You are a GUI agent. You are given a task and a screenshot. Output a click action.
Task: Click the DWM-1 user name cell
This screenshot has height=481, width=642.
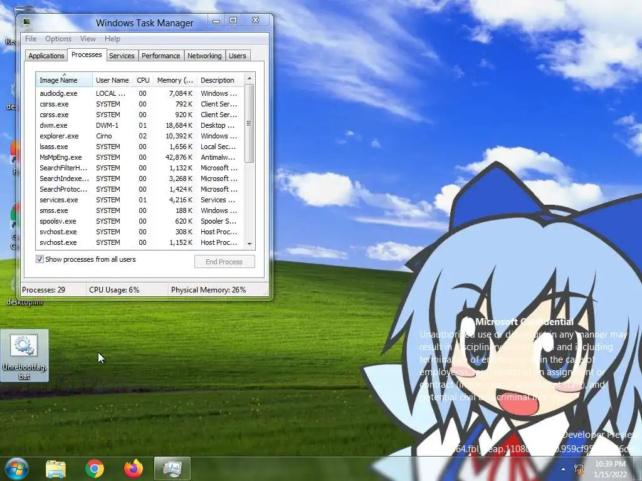[107, 125]
